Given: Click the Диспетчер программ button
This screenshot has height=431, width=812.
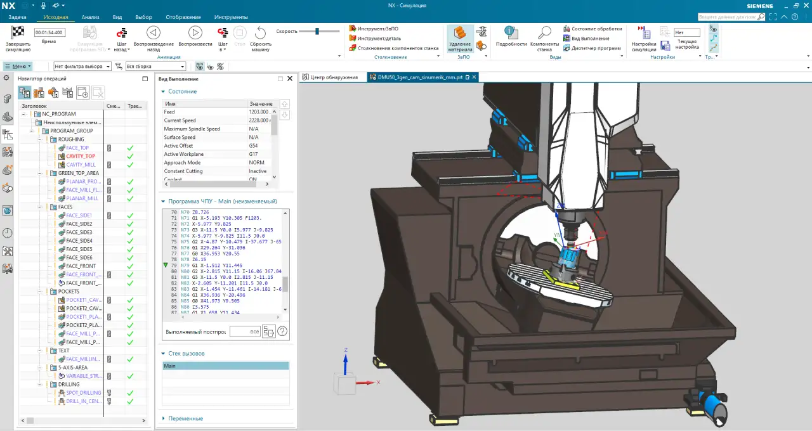Looking at the screenshot, I should pos(596,48).
